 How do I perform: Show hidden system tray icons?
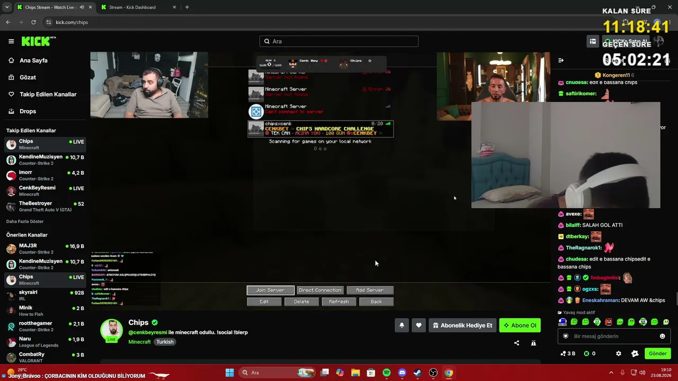pyautogui.click(x=611, y=373)
